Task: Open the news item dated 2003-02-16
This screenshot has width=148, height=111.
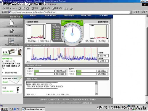Action: (11, 73)
